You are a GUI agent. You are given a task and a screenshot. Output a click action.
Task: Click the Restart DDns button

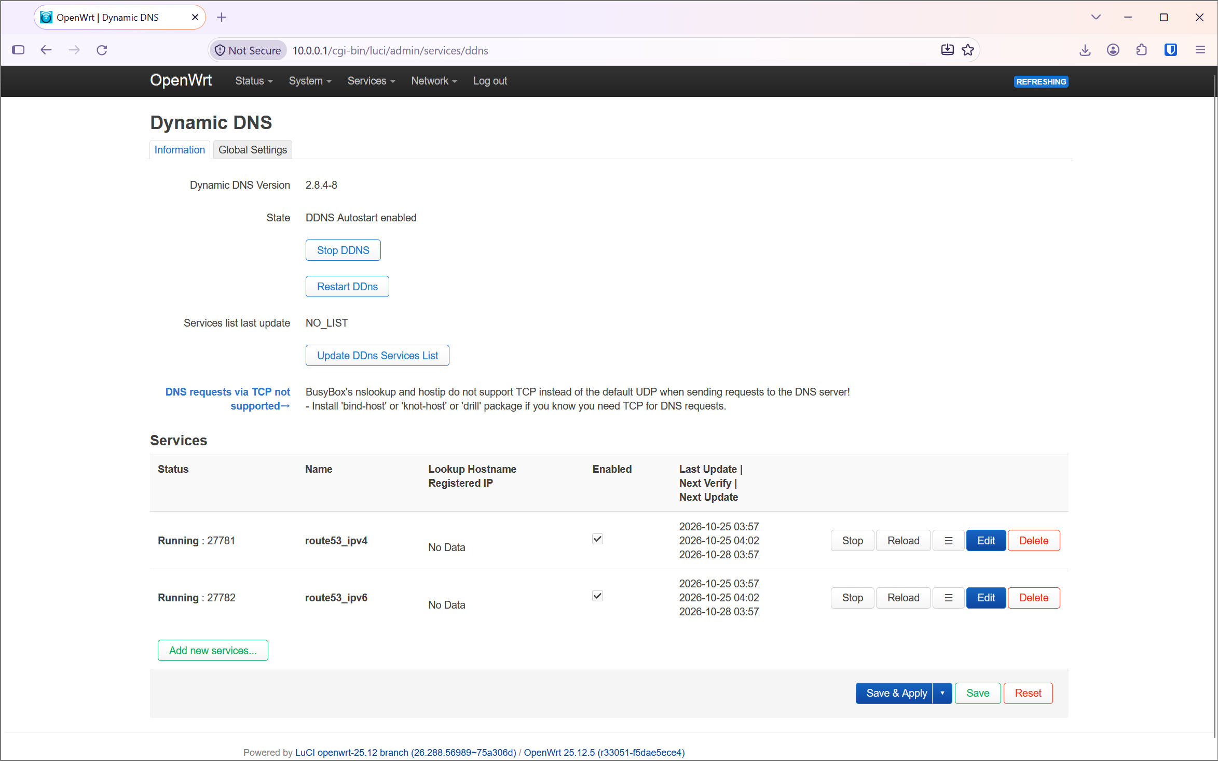tap(347, 287)
